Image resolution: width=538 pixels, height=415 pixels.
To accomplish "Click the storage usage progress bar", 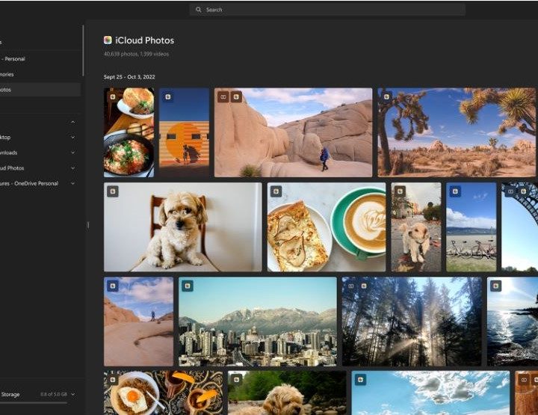I will (x=34, y=402).
